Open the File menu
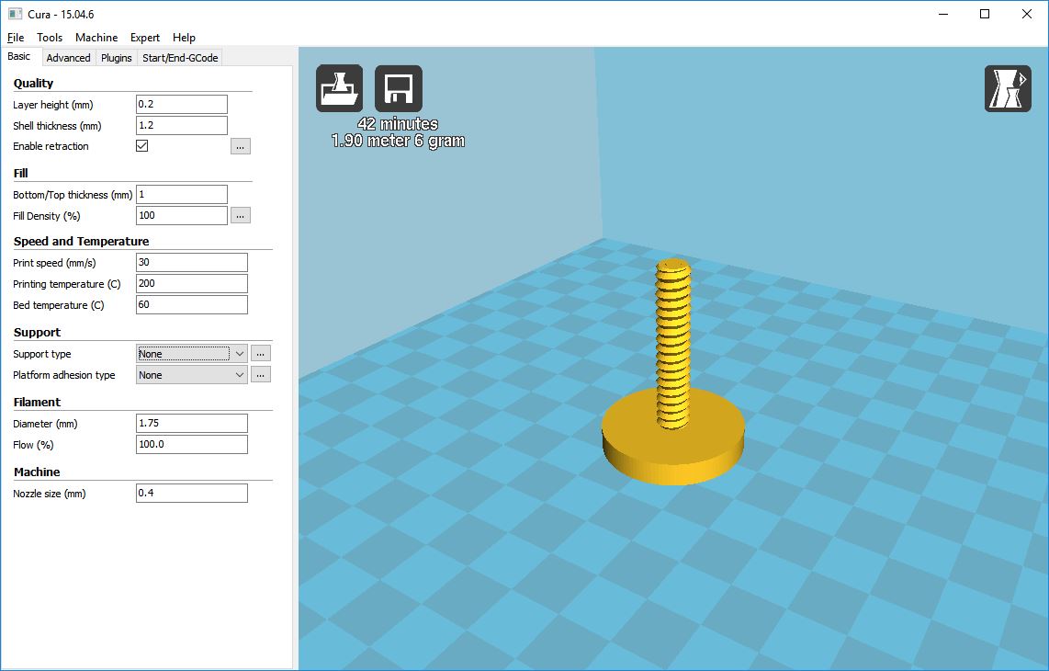The image size is (1049, 671). [16, 38]
